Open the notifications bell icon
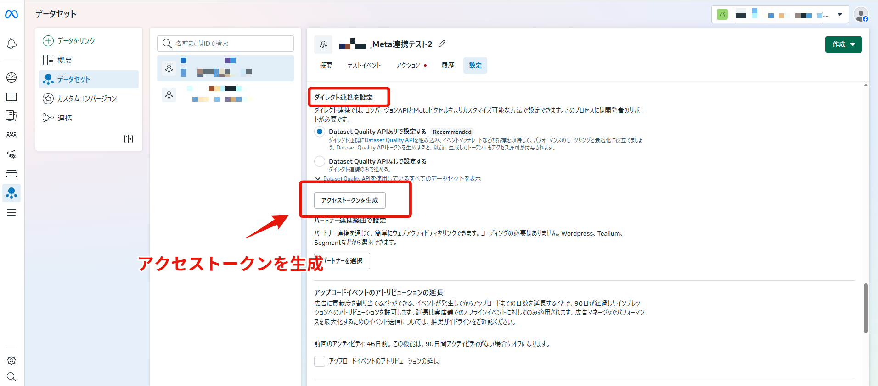The image size is (878, 386). point(11,44)
